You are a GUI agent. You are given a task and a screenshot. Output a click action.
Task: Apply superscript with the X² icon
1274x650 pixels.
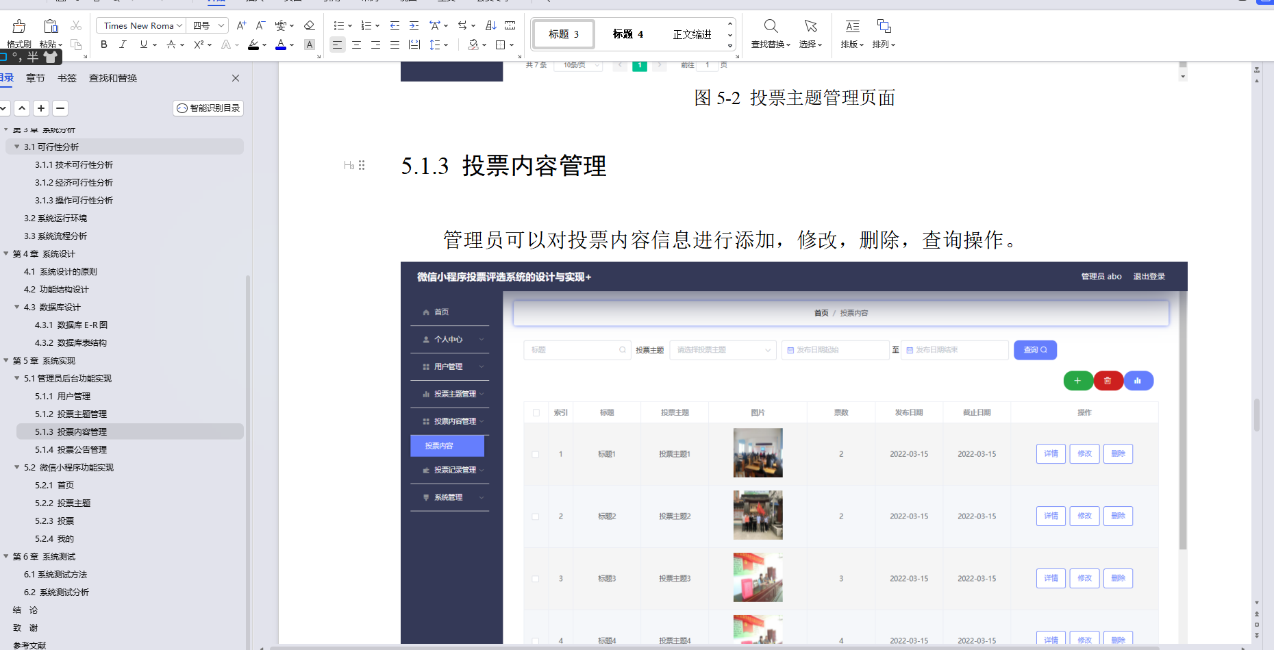click(x=197, y=45)
